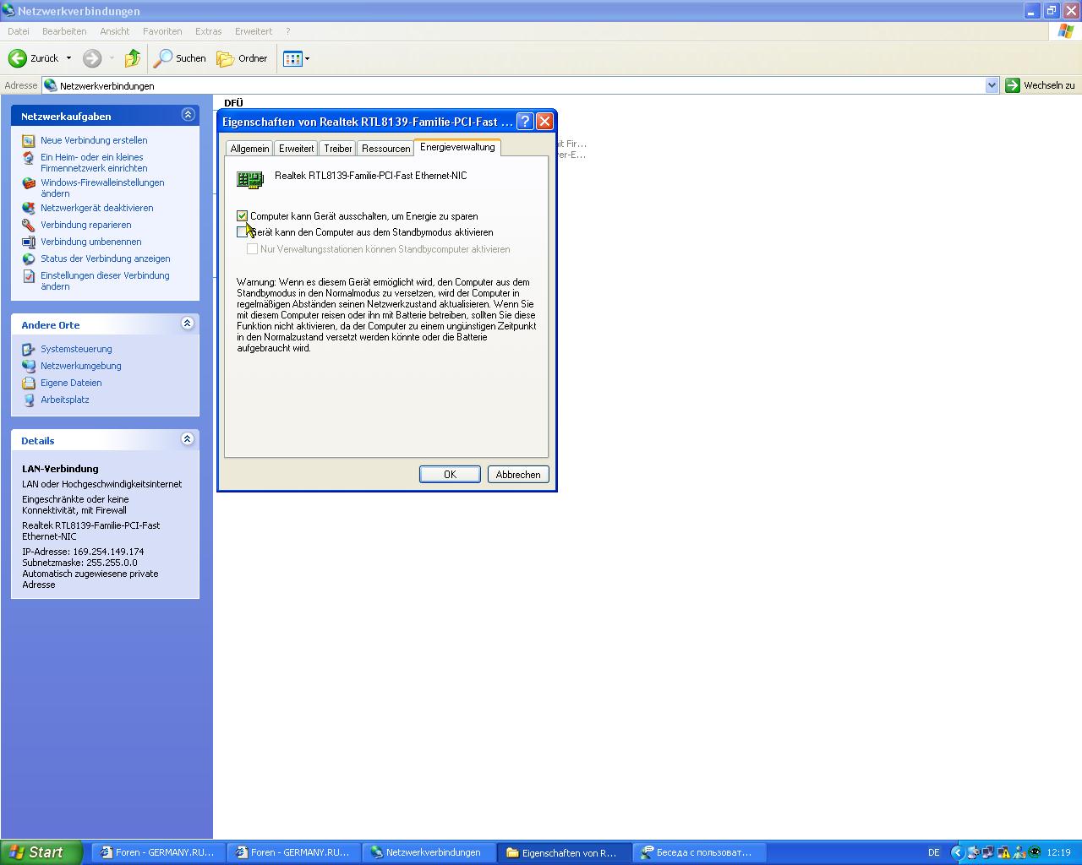Click 'Netzwerkgerät deaktivieren' link
The height and width of the screenshot is (865, 1082).
click(97, 209)
